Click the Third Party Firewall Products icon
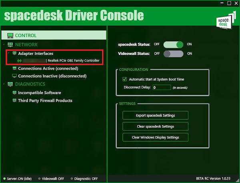 pyautogui.click(x=14, y=101)
